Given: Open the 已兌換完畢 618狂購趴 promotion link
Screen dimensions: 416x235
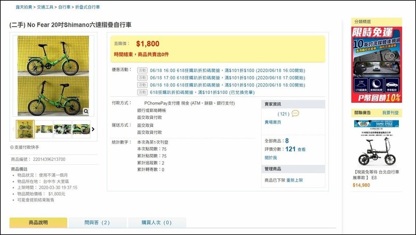Looking at the screenshot, I should pyautogui.click(x=202, y=93).
